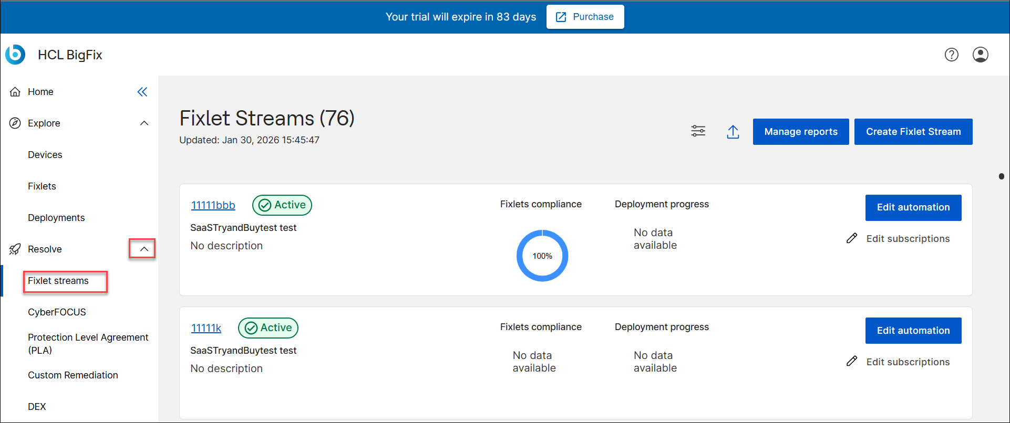Click the pencil icon for 11111k subscriptions

[x=852, y=362]
